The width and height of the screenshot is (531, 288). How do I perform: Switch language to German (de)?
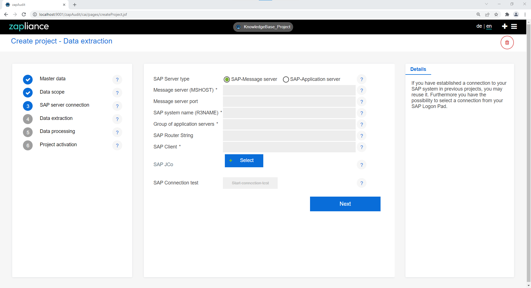tap(479, 26)
